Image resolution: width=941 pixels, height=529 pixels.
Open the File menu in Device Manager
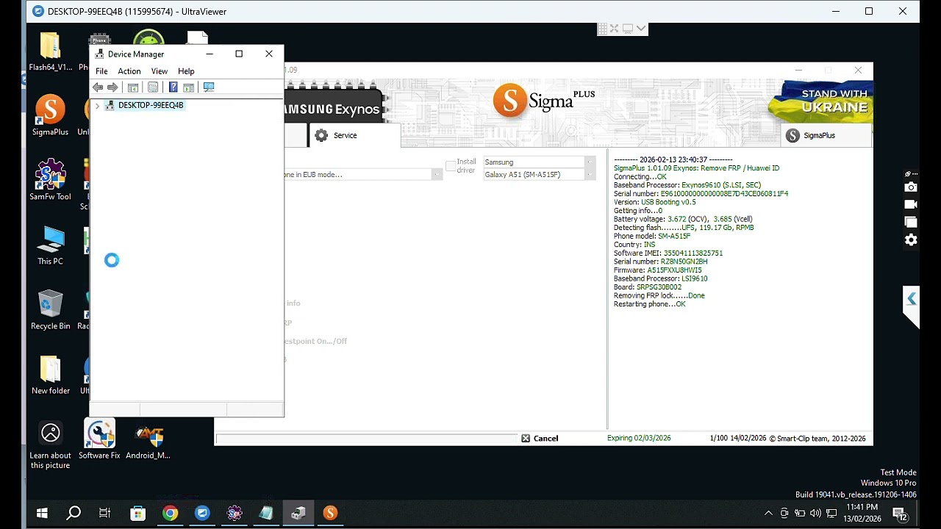click(101, 71)
